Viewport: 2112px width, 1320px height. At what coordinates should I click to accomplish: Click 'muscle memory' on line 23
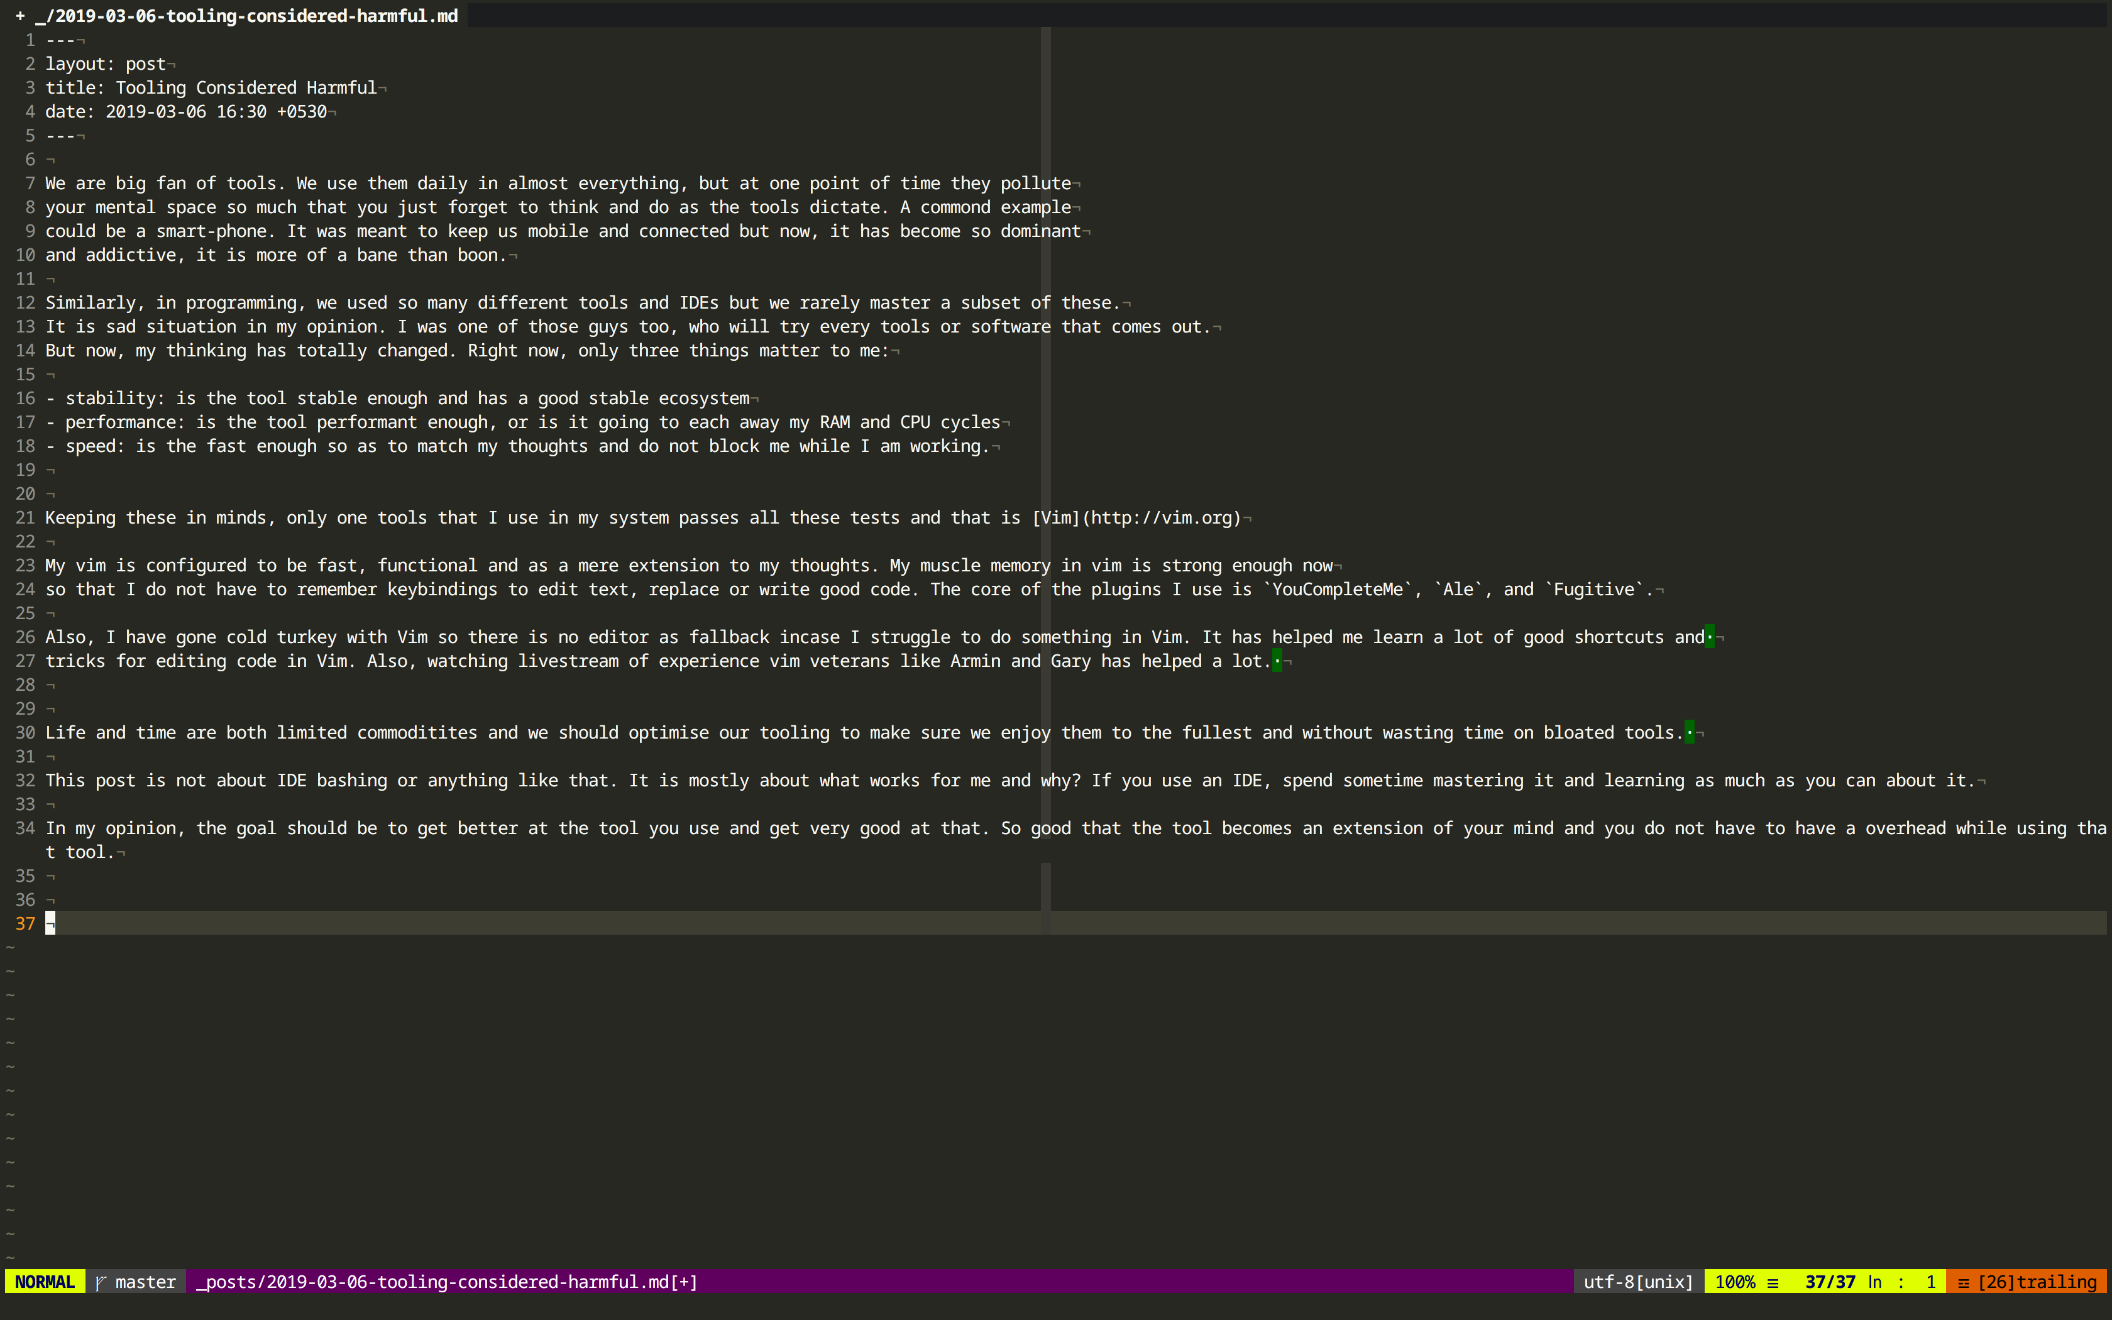986,566
